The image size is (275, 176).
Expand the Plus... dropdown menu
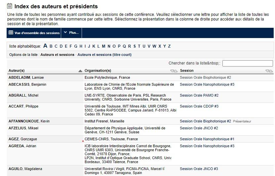[71, 33]
